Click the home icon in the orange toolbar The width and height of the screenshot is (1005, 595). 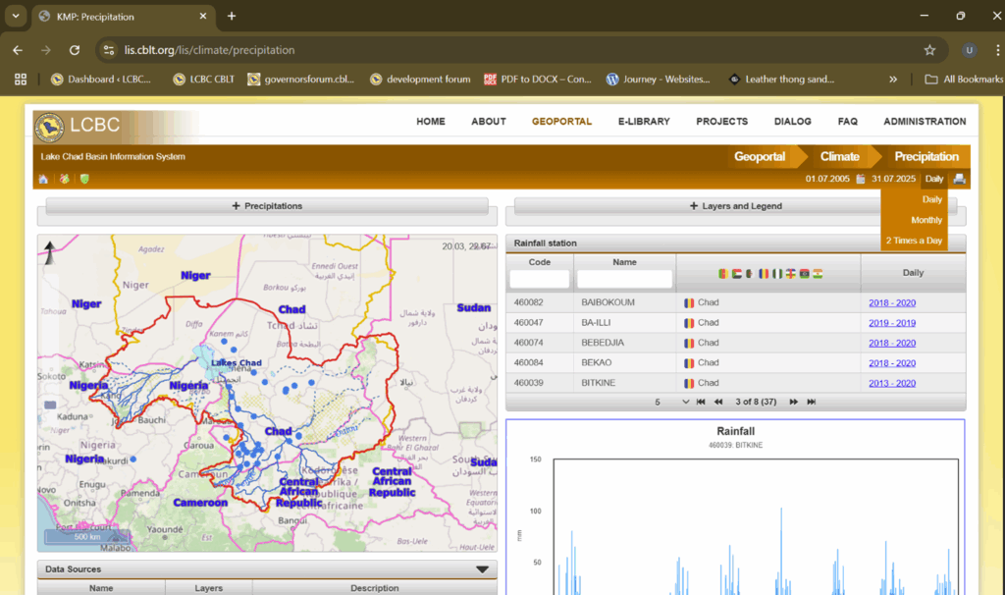click(43, 179)
